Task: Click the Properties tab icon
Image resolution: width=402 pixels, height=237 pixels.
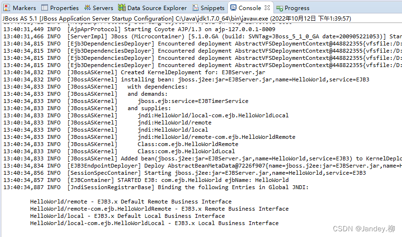Action: coord(45,8)
